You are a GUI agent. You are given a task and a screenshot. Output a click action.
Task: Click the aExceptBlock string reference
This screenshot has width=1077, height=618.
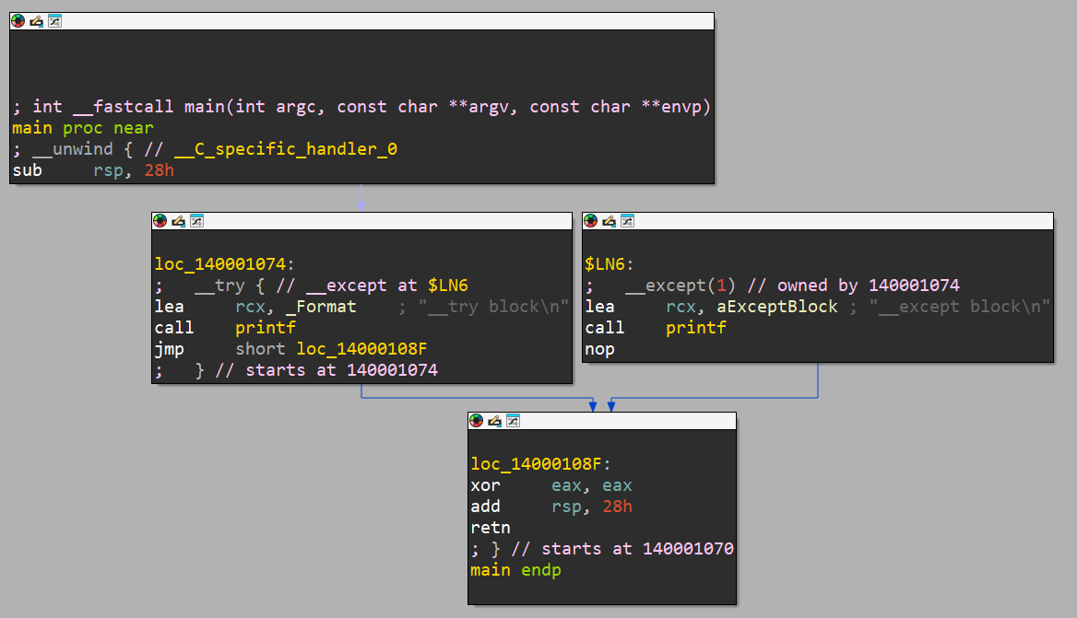click(x=776, y=307)
